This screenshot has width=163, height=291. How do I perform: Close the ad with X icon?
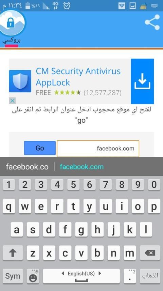[x=13, y=101]
